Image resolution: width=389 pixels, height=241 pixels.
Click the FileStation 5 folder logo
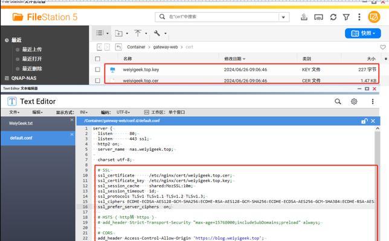click(18, 17)
